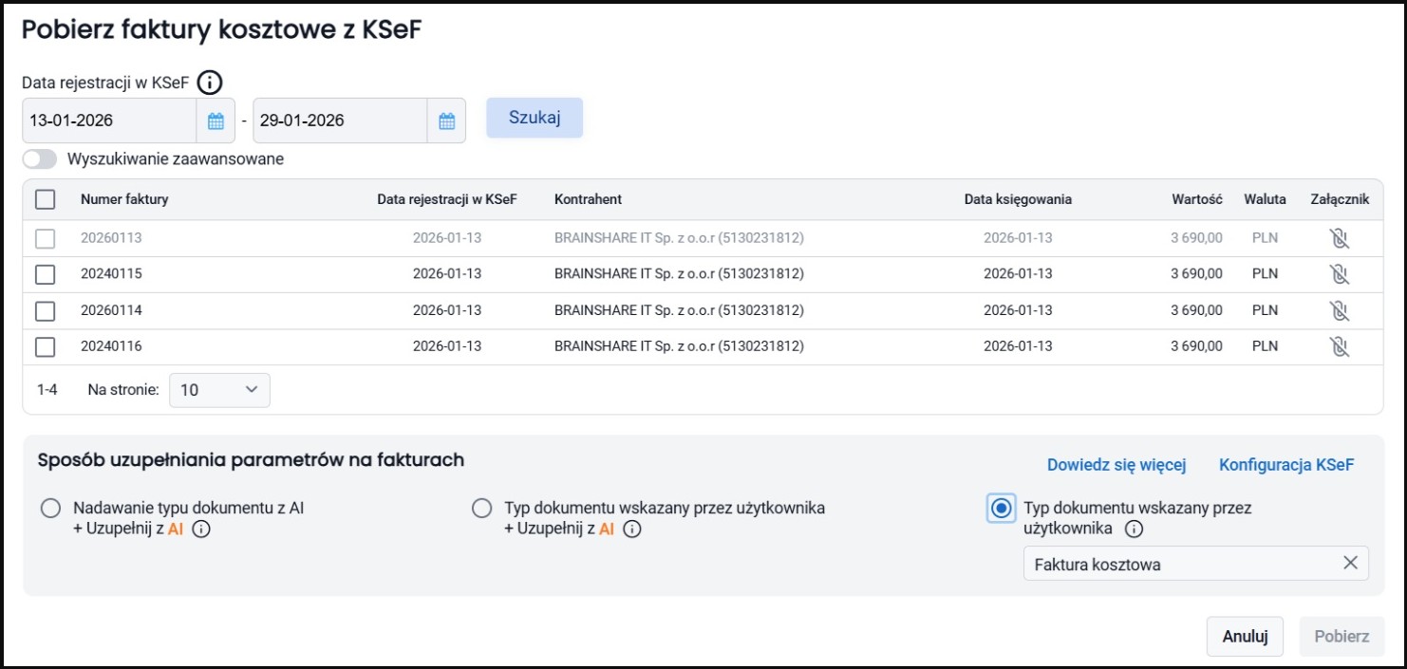Tick checkbox for invoice 20240115
This screenshot has height=669, width=1407.
tap(45, 274)
